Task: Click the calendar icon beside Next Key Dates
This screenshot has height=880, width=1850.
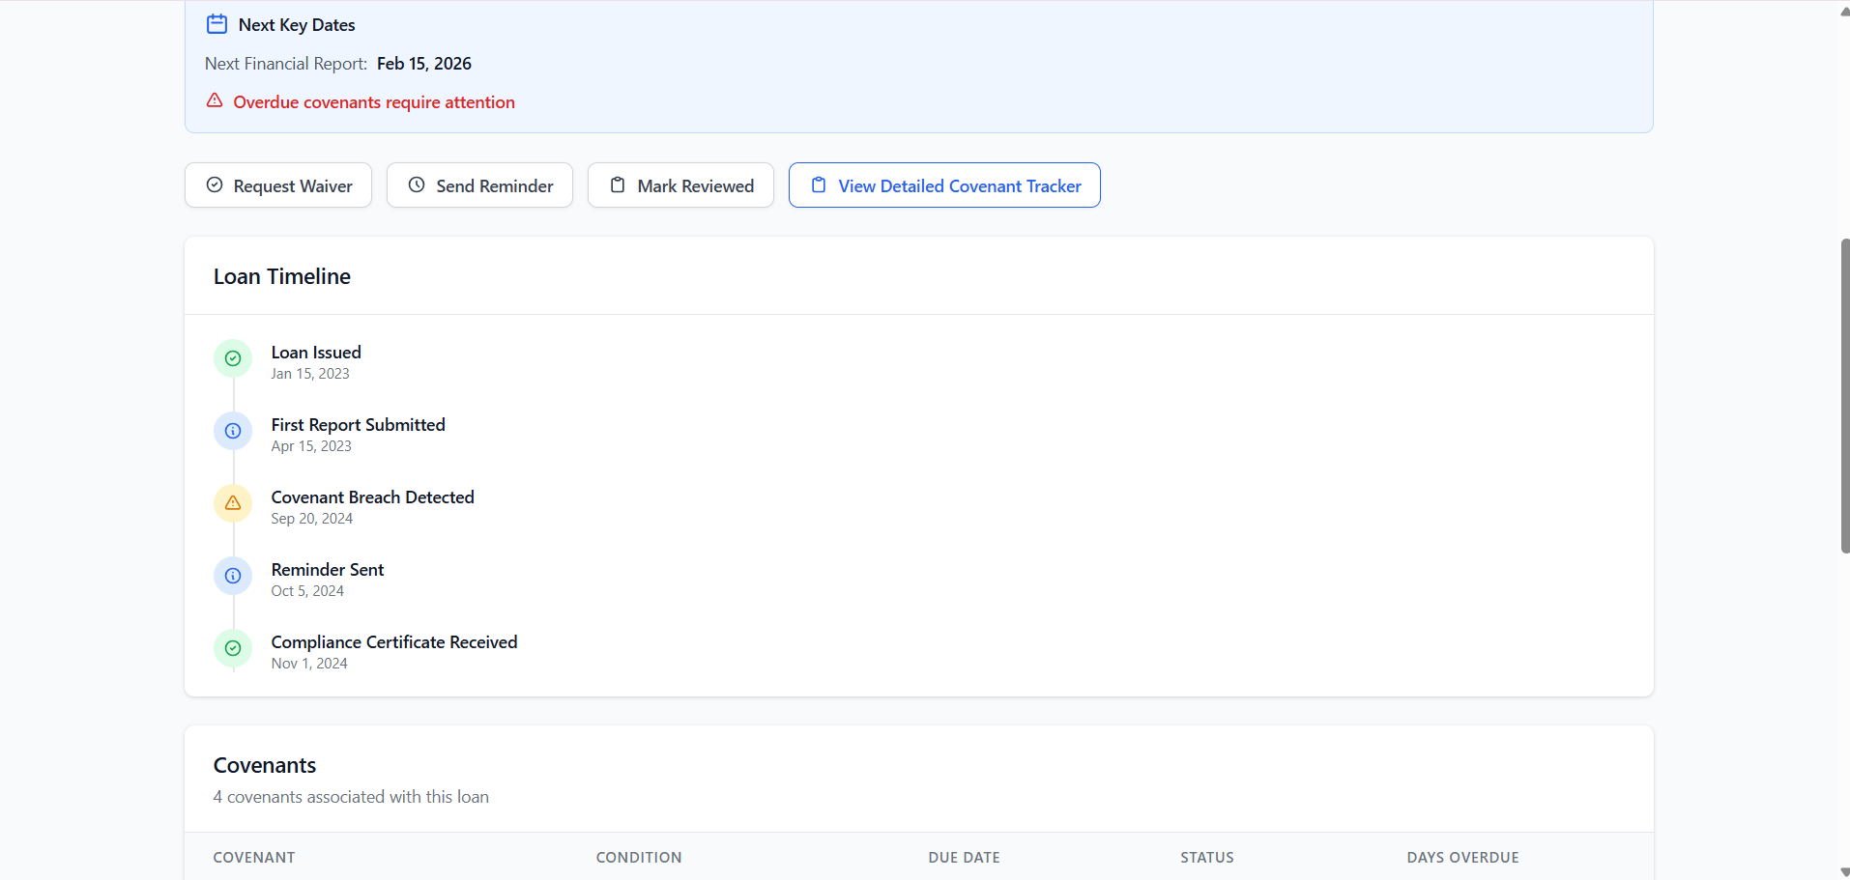Action: [217, 24]
